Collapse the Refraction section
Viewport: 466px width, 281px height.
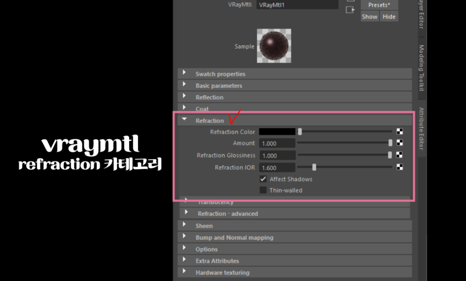point(184,120)
